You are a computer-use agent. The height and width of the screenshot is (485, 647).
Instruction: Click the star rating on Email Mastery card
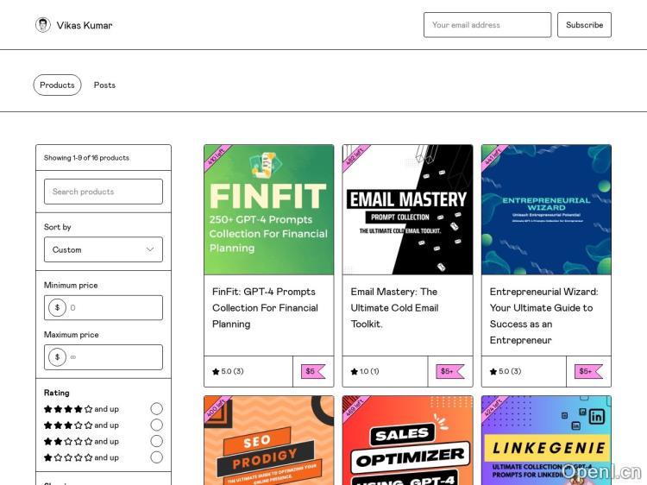365,372
